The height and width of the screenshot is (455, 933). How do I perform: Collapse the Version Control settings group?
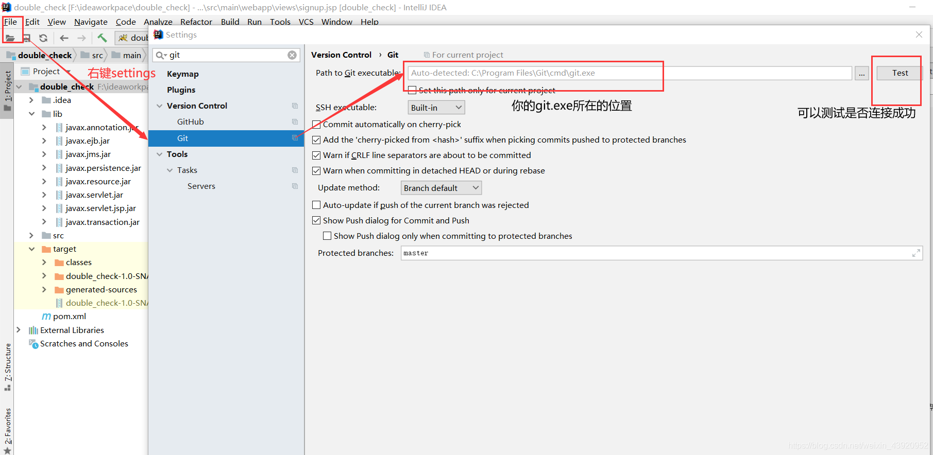[160, 106]
